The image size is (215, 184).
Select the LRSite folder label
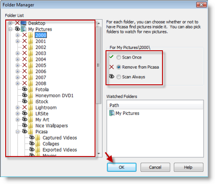pyautogui.click(x=42, y=114)
